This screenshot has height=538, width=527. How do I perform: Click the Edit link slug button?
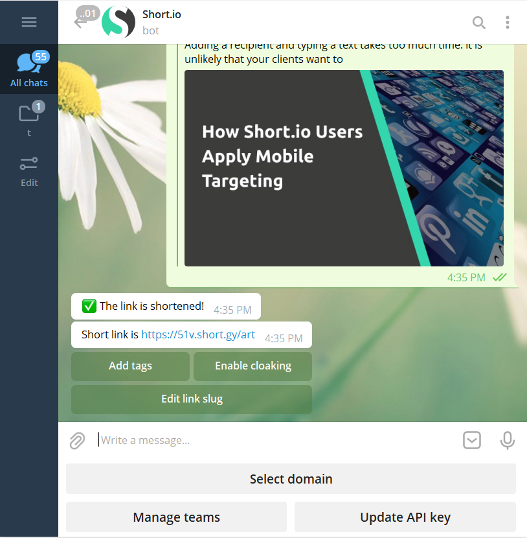(192, 399)
